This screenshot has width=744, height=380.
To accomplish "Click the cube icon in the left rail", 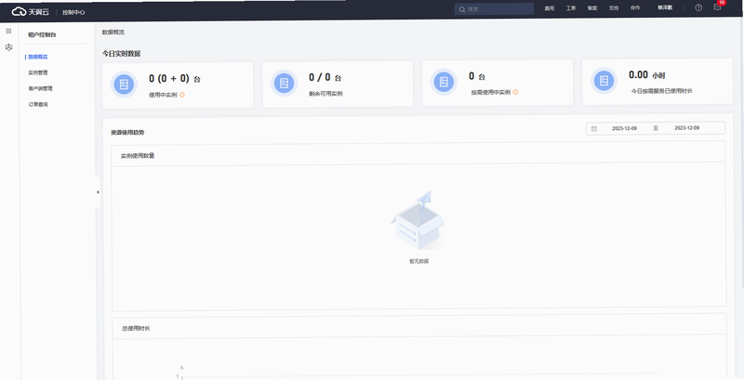I will click(8, 47).
